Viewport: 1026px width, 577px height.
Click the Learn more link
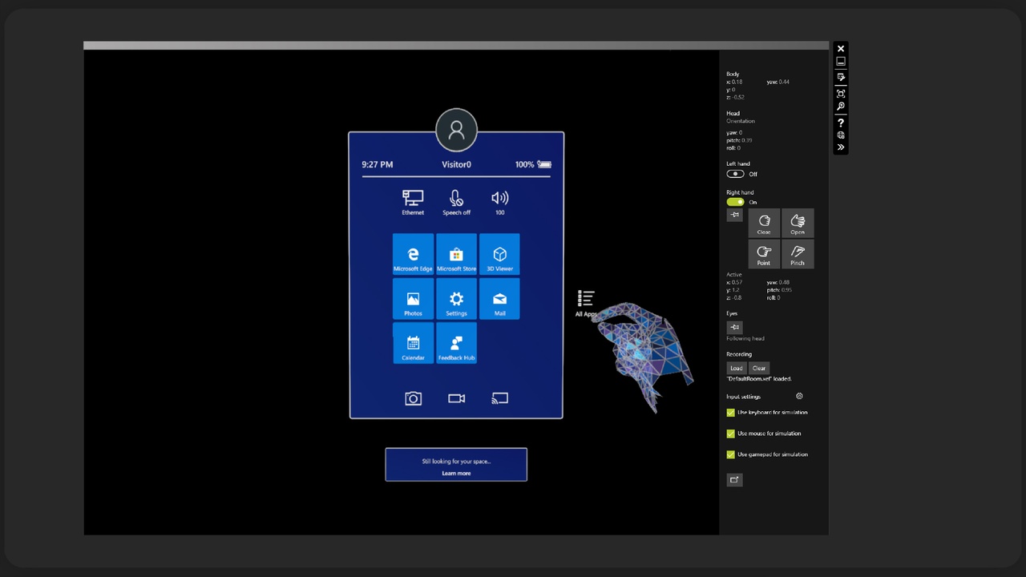pos(456,473)
